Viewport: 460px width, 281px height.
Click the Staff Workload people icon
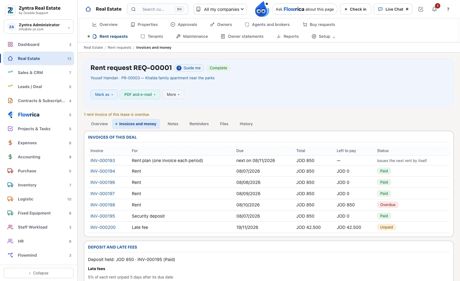(x=10, y=227)
